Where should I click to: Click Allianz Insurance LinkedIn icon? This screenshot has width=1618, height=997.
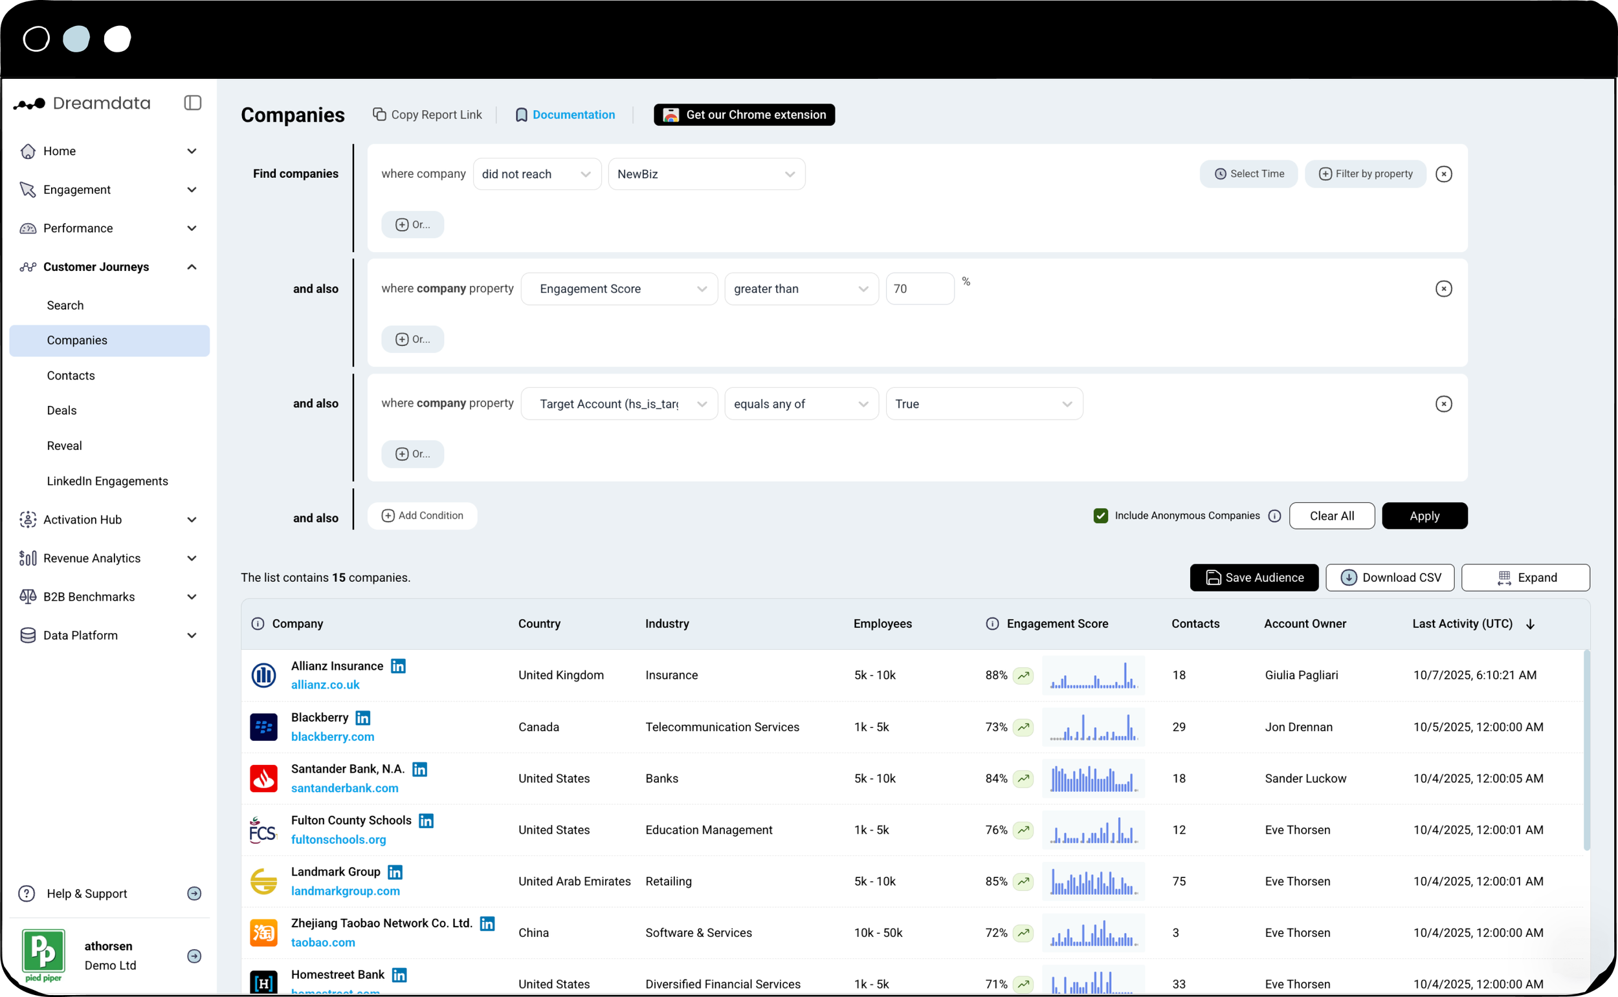pyautogui.click(x=398, y=666)
